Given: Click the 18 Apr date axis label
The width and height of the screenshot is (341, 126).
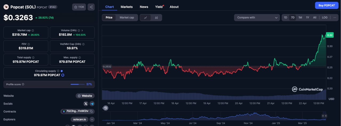Looking at the screenshot, I should click(175, 103).
